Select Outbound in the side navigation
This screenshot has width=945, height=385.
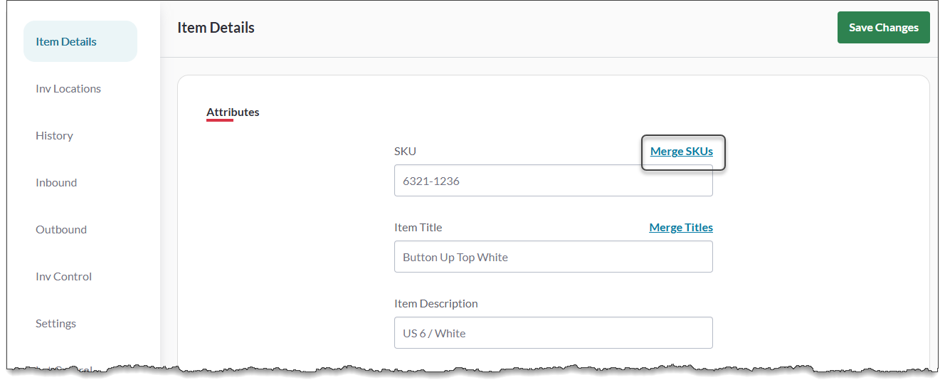click(x=61, y=230)
